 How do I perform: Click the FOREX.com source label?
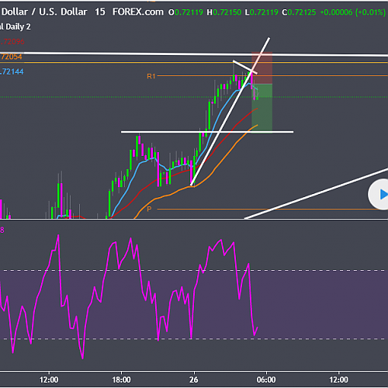coord(138,12)
